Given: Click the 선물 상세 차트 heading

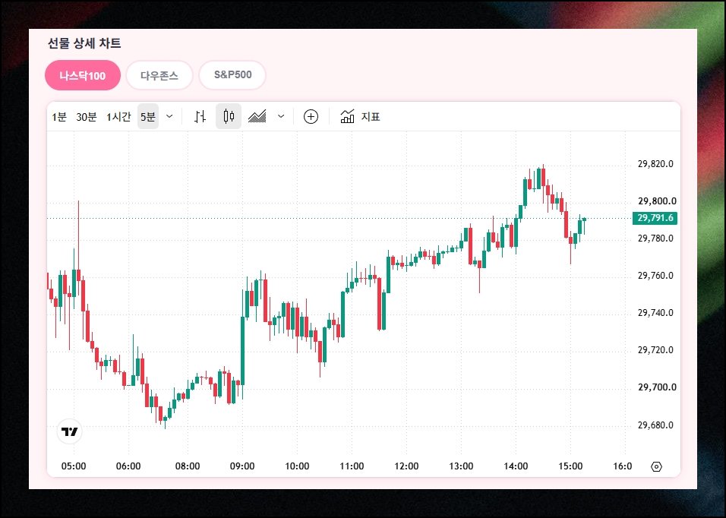Looking at the screenshot, I should coord(84,43).
